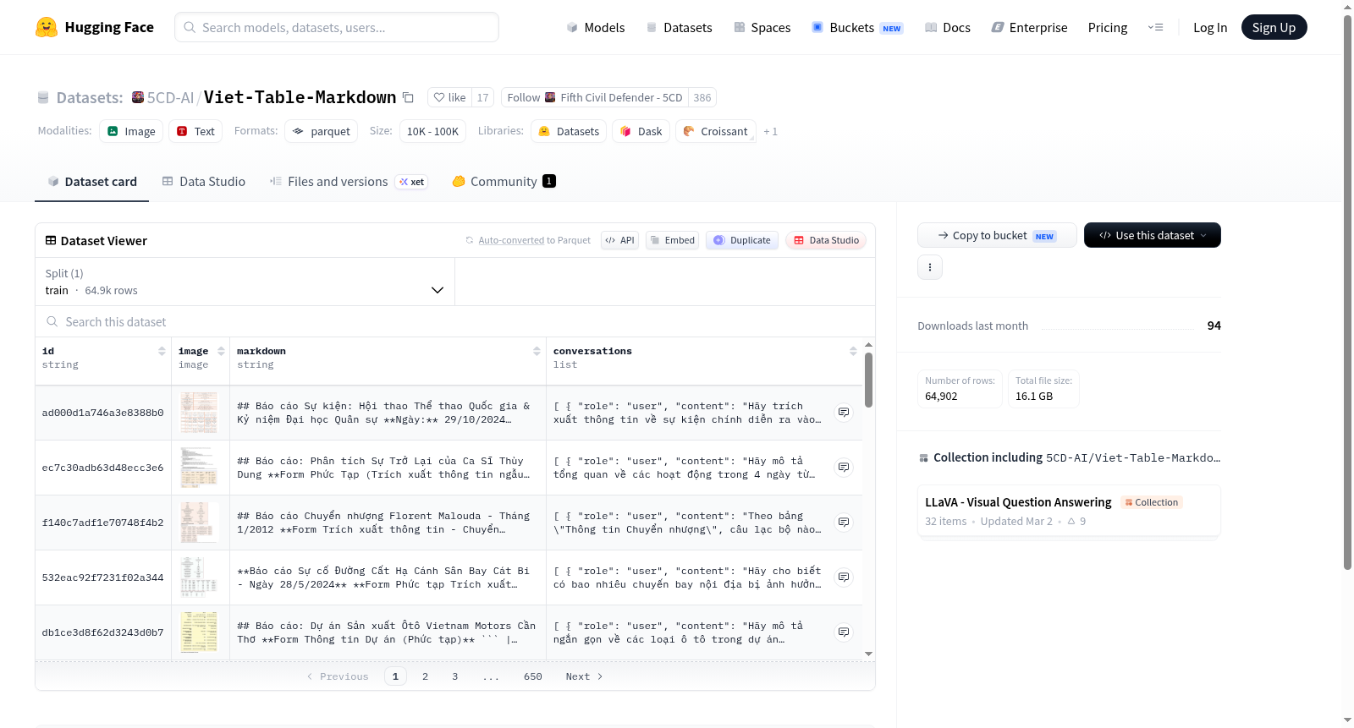
Task: Click the Embed button
Action: click(673, 240)
